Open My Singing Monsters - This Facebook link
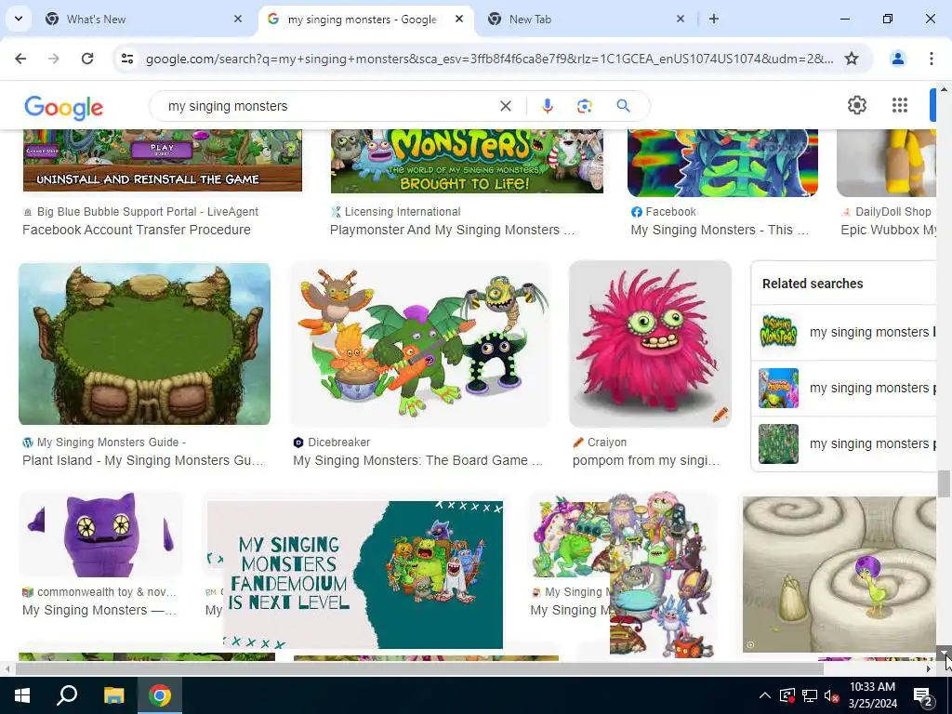 pyautogui.click(x=720, y=230)
